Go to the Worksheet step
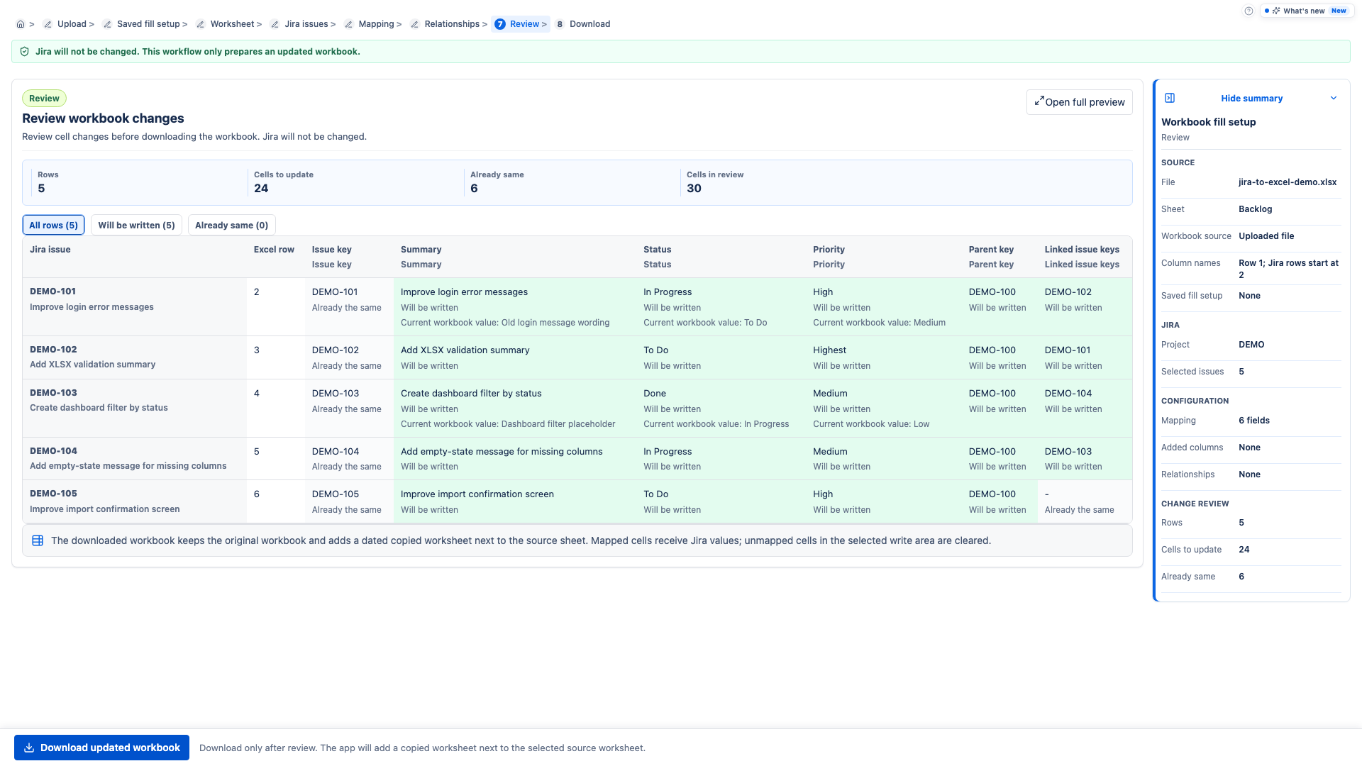This screenshot has height=766, width=1362. [232, 24]
